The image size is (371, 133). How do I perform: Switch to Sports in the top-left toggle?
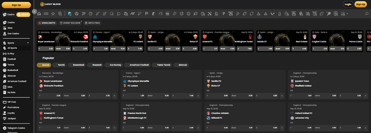[23, 14]
